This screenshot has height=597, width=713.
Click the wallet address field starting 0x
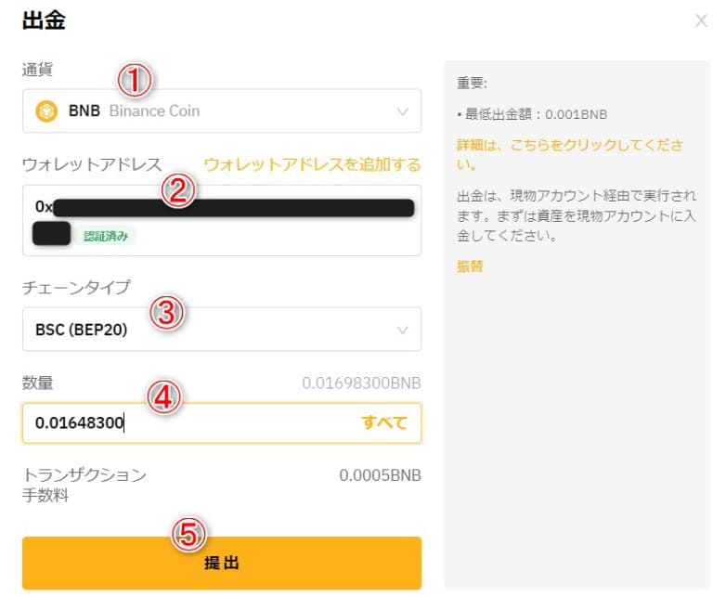coord(222,220)
